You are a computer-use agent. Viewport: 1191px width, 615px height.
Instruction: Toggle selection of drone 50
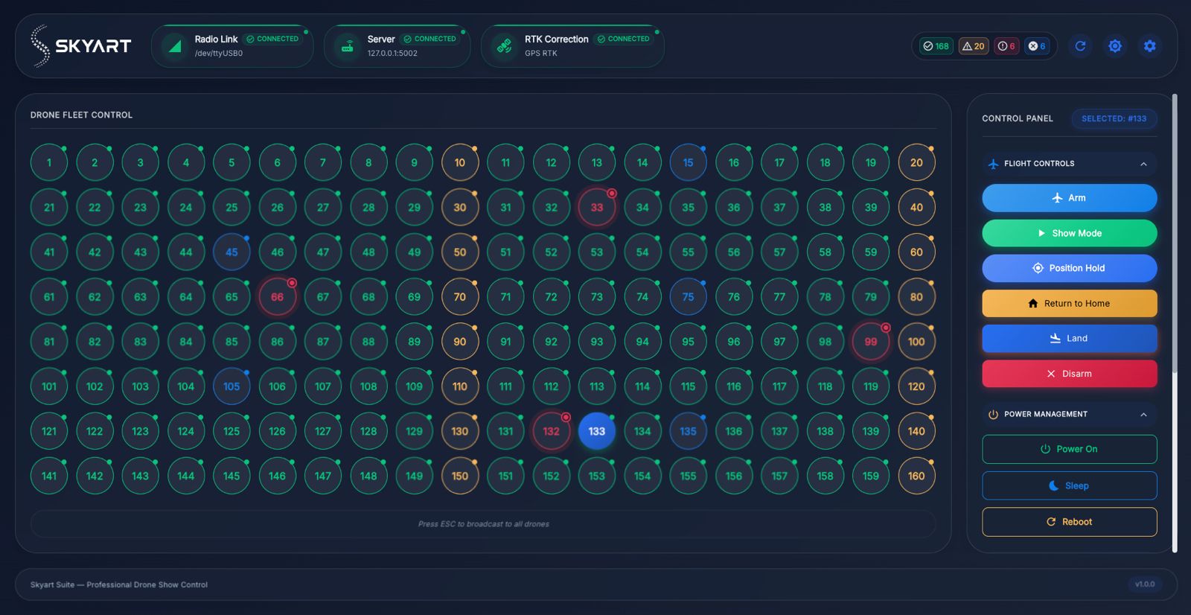[x=460, y=252]
